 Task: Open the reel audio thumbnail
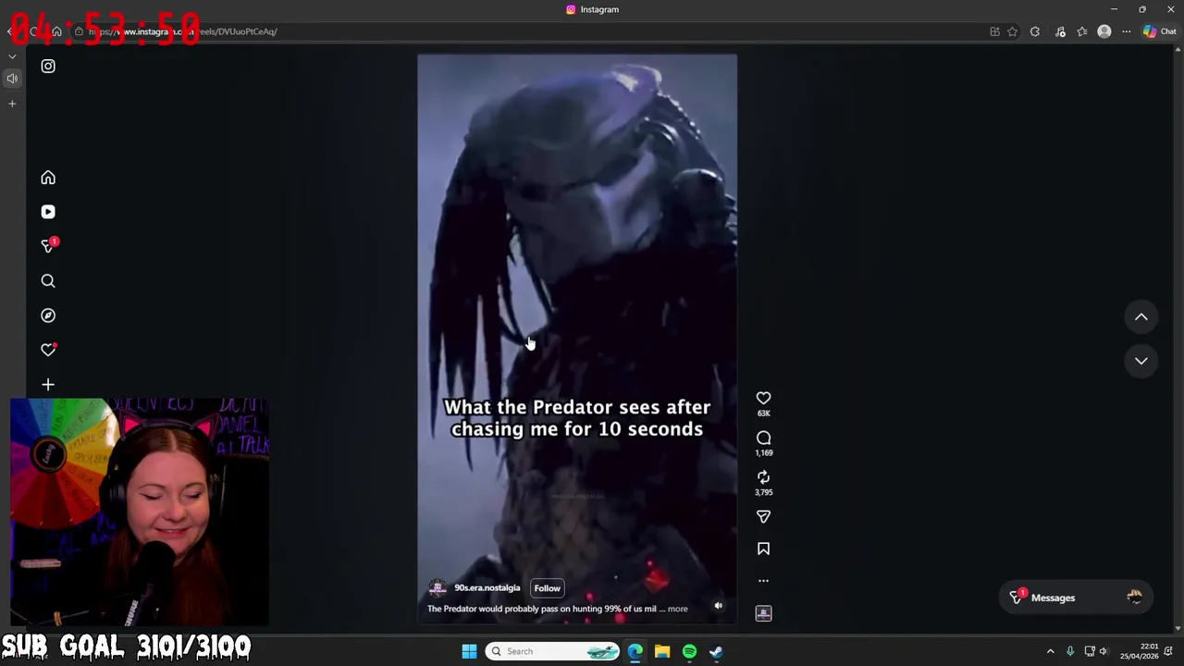point(763,613)
